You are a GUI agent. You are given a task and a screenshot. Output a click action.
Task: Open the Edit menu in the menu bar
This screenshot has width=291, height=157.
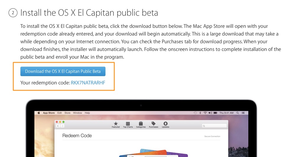(60, 113)
